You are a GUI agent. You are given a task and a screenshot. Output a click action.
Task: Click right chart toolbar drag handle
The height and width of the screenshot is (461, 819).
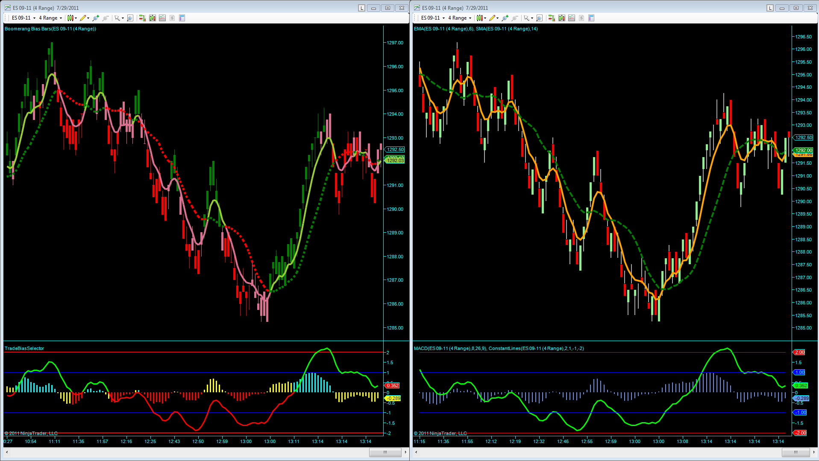(414, 18)
